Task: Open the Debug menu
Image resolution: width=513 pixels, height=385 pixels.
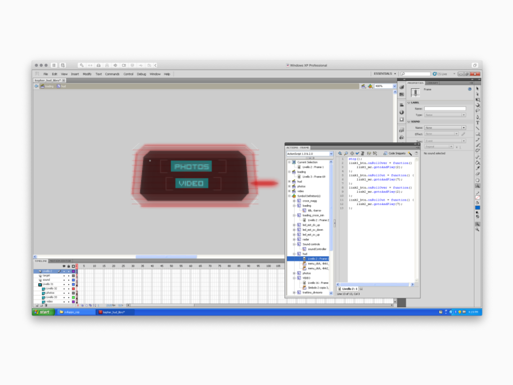Action: coord(141,74)
